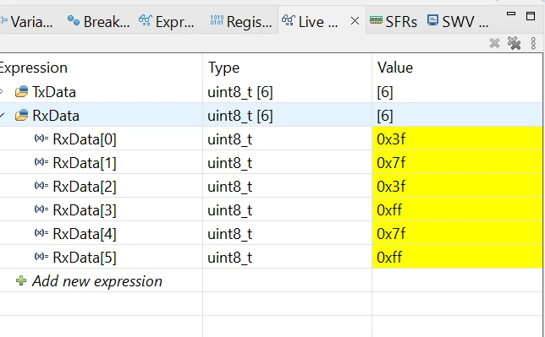Click the RxData[3] value 0xff
545x337 pixels.
pyautogui.click(x=389, y=210)
